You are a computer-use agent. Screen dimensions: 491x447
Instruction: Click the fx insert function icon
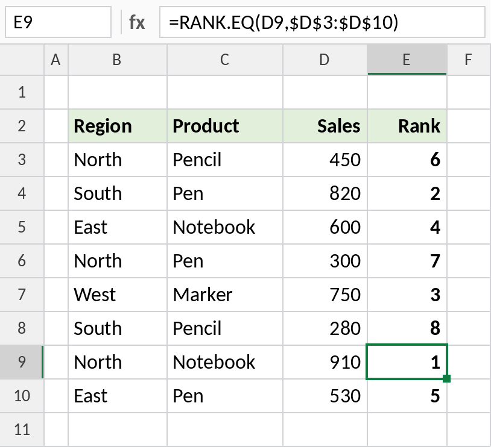(137, 22)
